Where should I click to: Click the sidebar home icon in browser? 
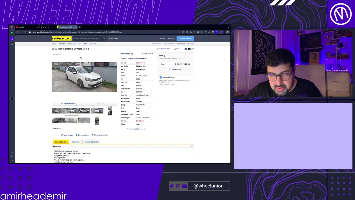click(x=12, y=39)
